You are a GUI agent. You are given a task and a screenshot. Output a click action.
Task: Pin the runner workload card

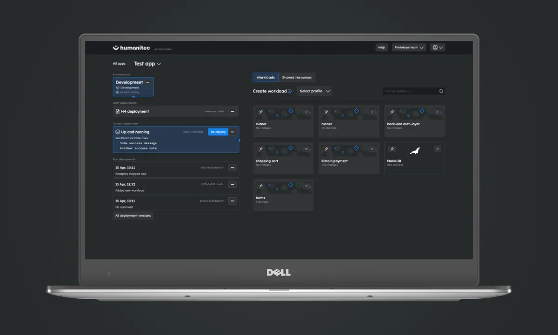pyautogui.click(x=260, y=112)
